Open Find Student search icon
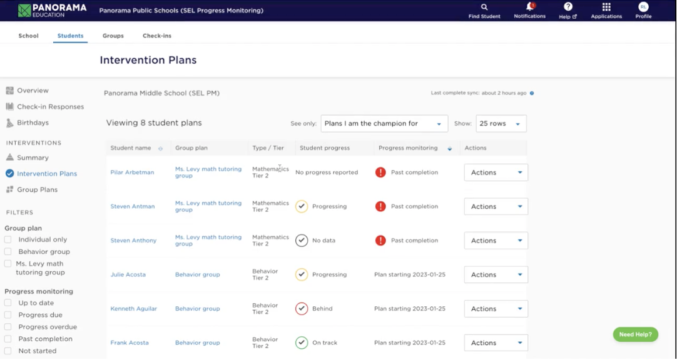This screenshot has height=360, width=677. [x=484, y=7]
